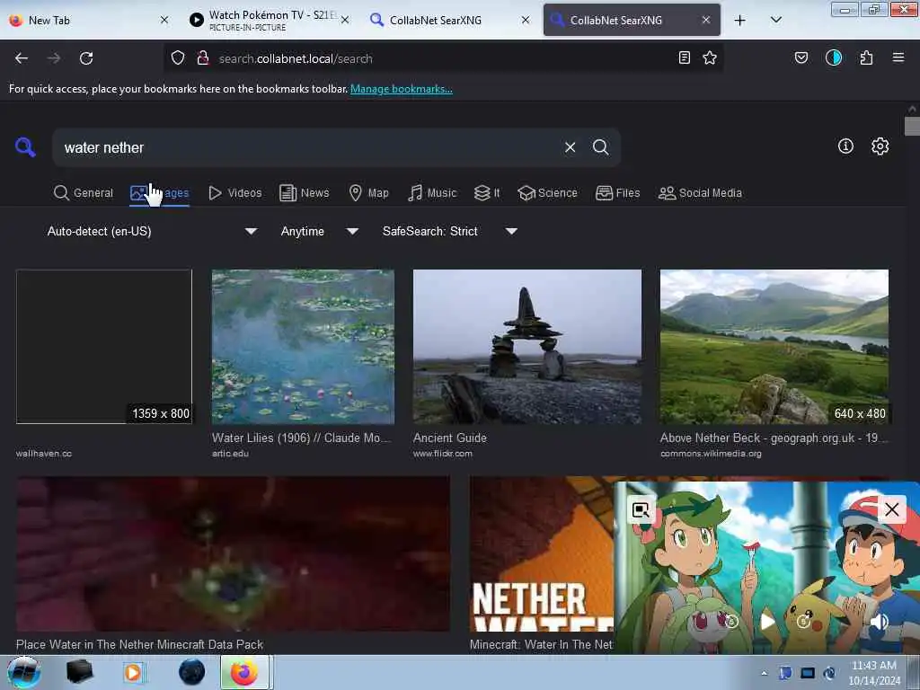Switch to the Music category
This screenshot has height=690, width=920.
point(432,193)
